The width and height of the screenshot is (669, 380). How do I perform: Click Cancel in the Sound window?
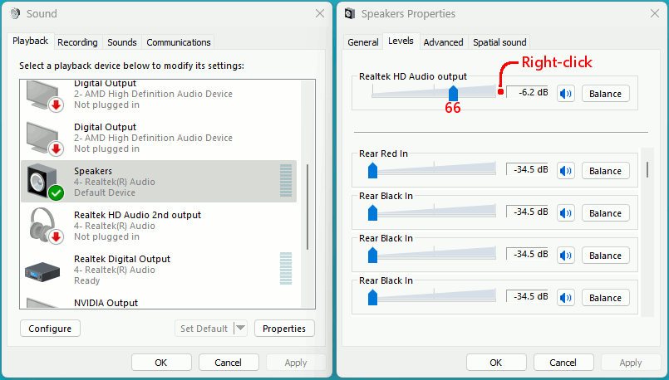(229, 363)
